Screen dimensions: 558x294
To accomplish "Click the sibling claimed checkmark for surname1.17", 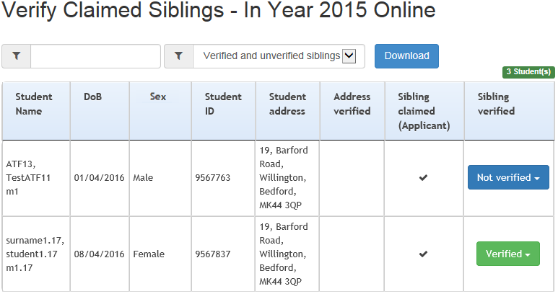I will coord(423,254).
